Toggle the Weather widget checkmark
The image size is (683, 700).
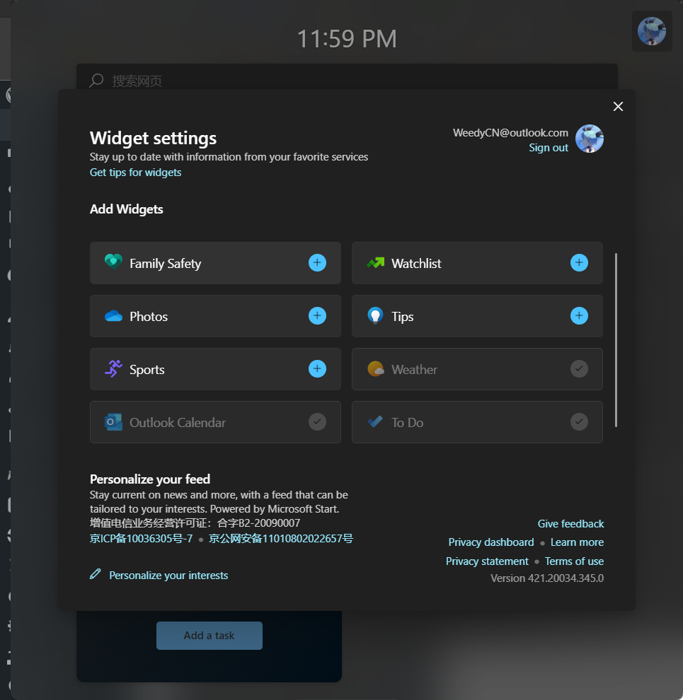579,369
